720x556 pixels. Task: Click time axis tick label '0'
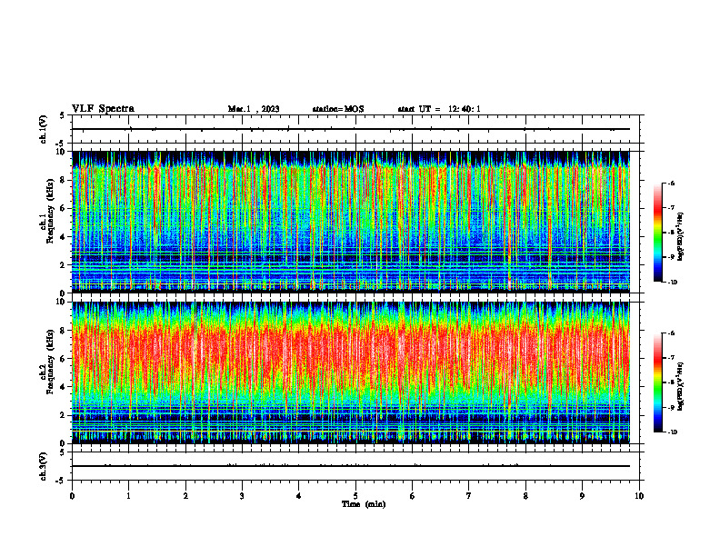(x=72, y=496)
